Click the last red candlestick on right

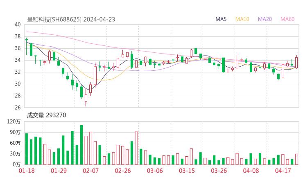(x=296, y=62)
